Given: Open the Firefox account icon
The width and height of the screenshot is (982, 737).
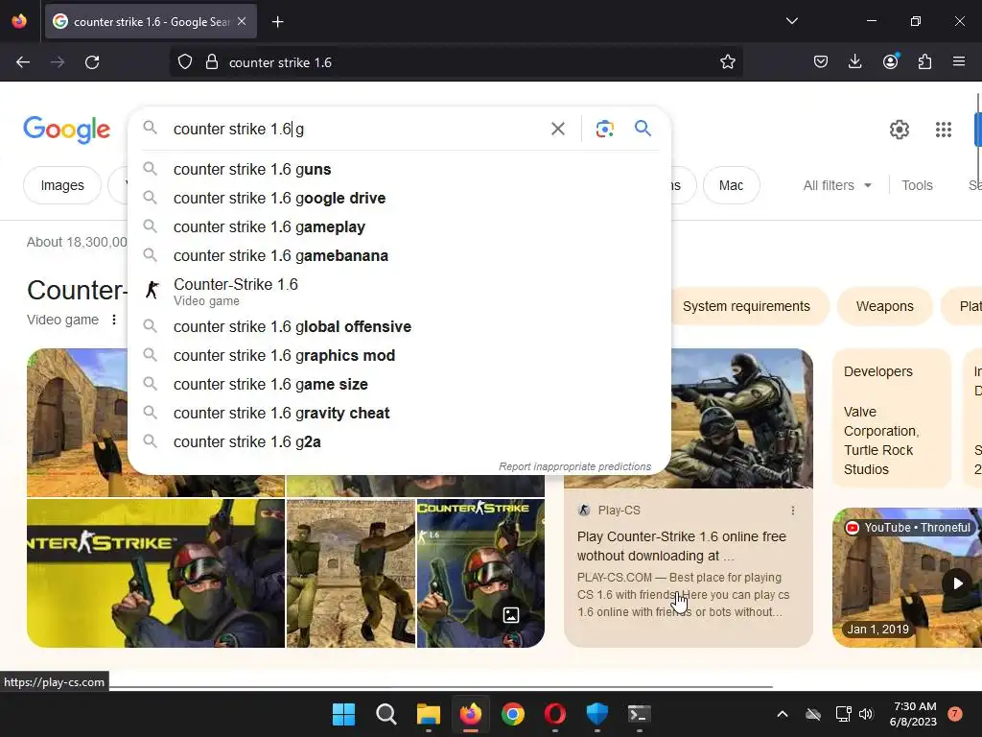Looking at the screenshot, I should coord(890,61).
